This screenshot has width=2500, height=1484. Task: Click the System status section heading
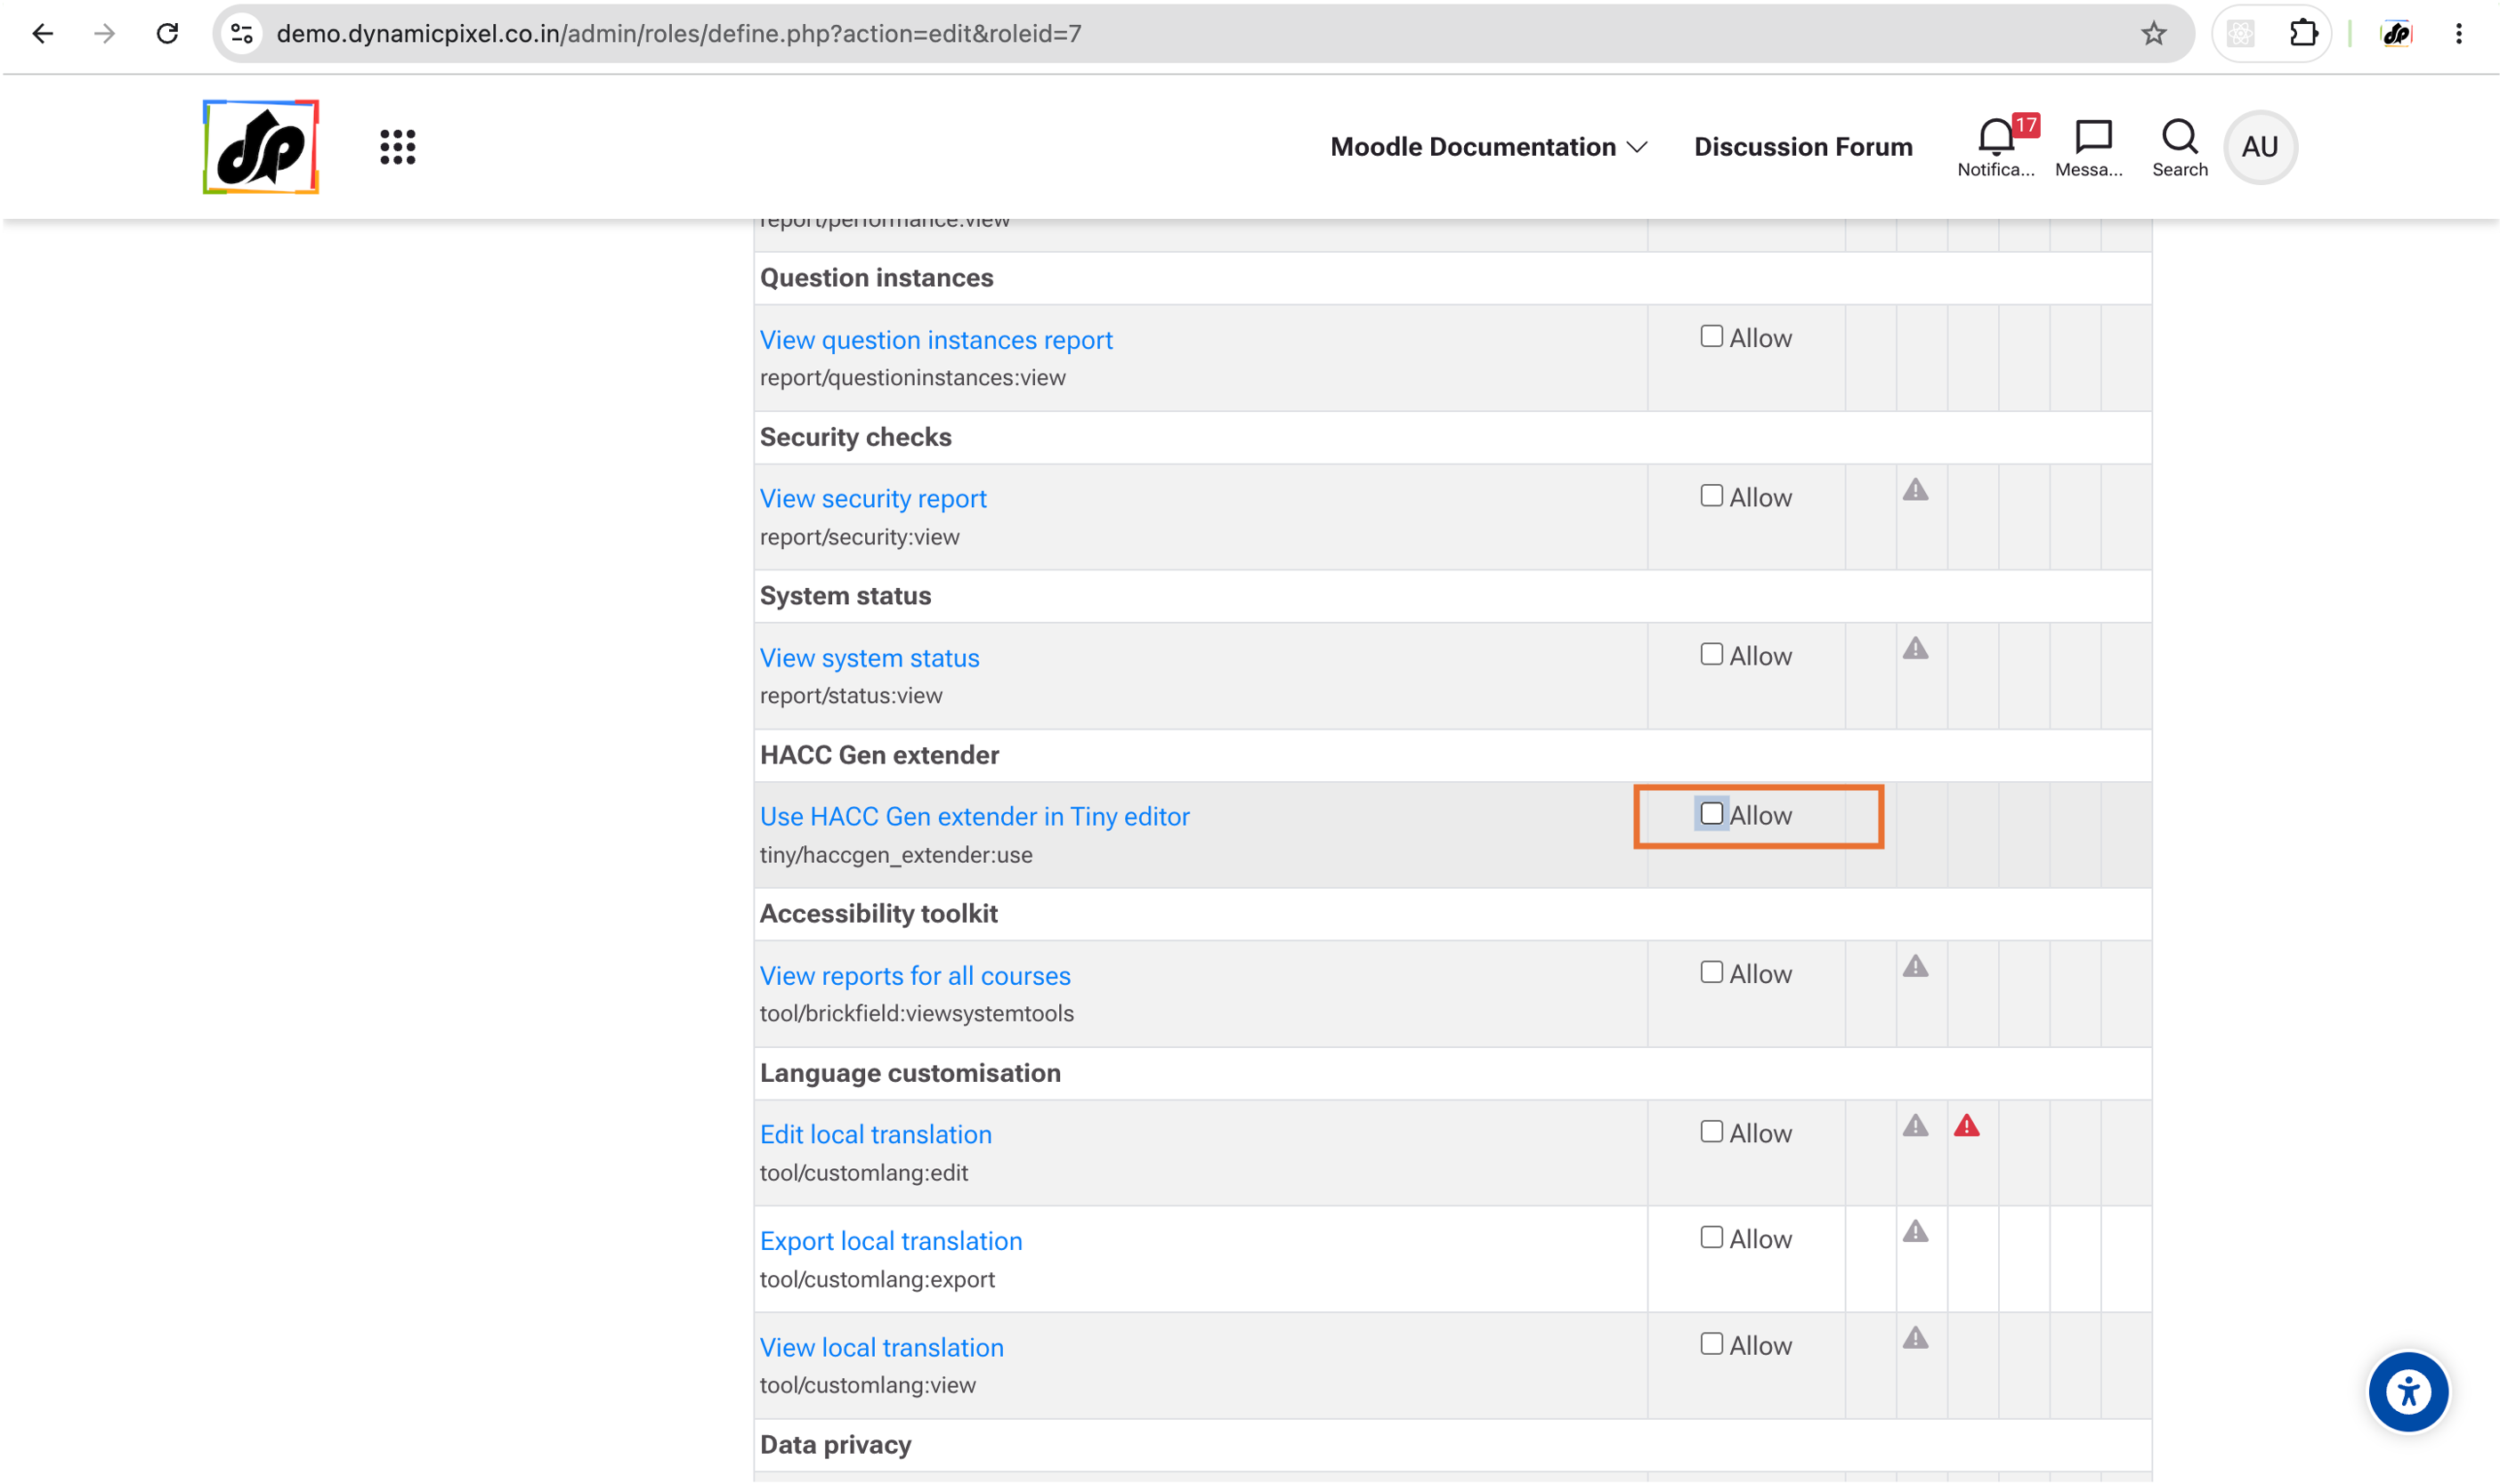[x=845, y=596]
